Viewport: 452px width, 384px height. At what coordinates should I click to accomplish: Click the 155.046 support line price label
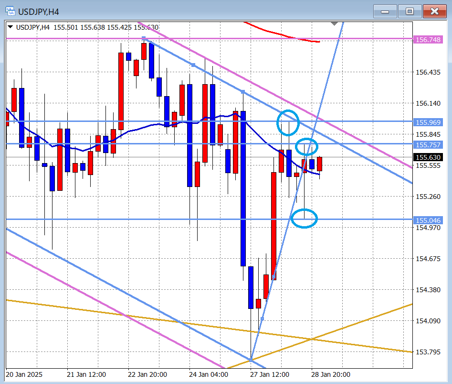pos(428,220)
